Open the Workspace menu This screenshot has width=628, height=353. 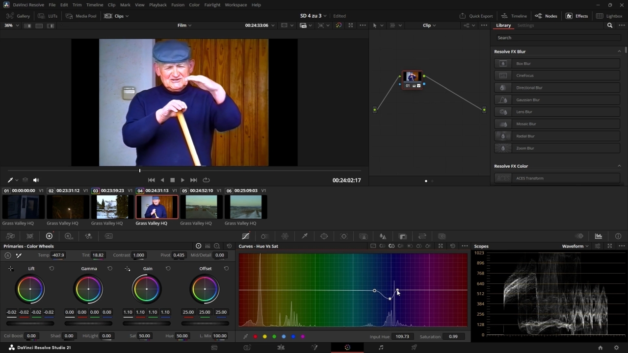236,5
